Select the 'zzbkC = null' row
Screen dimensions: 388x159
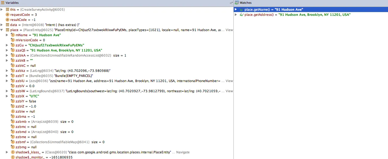(x=117, y=65)
